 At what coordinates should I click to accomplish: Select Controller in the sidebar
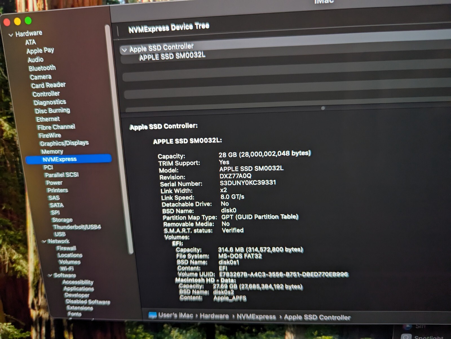pos(46,94)
